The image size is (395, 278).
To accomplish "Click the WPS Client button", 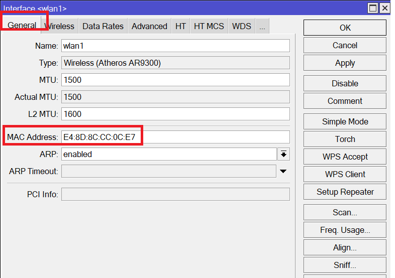I will click(345, 174).
